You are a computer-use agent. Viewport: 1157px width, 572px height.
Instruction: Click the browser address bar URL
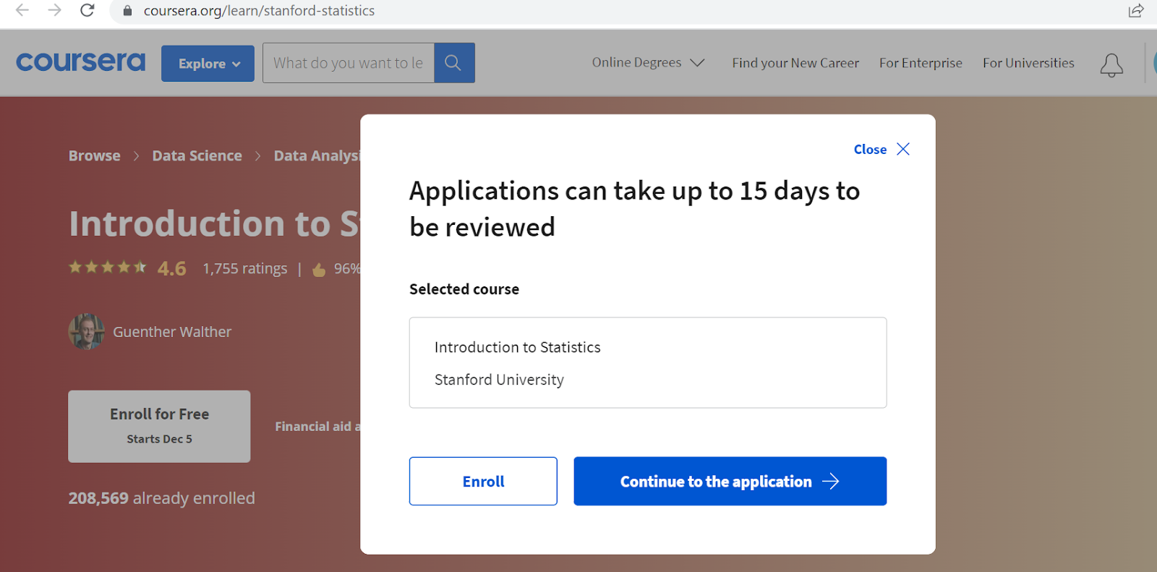[259, 11]
